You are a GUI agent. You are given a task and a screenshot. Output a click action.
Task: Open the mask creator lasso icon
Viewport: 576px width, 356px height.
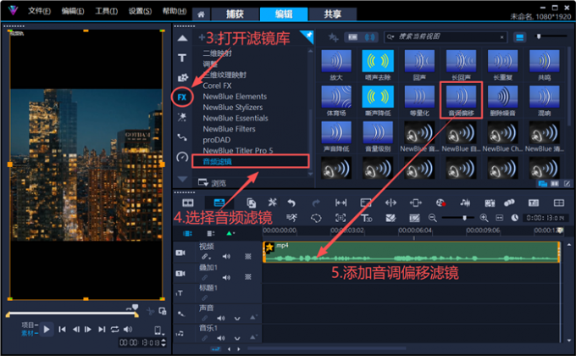coord(316,218)
